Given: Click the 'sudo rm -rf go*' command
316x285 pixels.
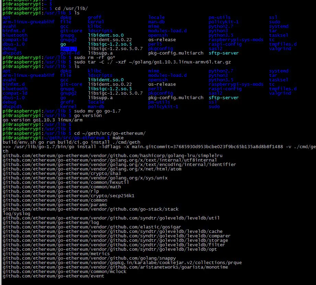Looking at the screenshot, I should [94, 58].
